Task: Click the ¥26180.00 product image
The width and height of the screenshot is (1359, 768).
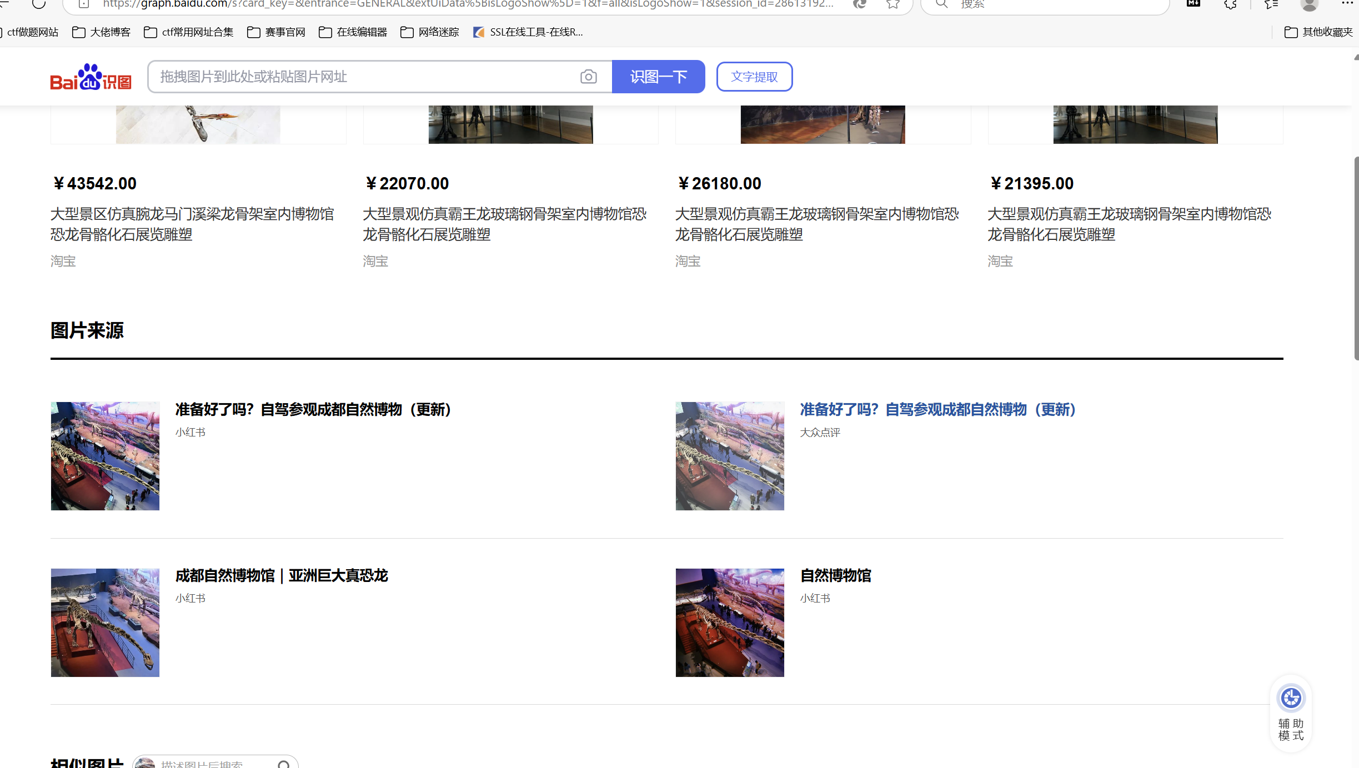Action: pyautogui.click(x=823, y=124)
